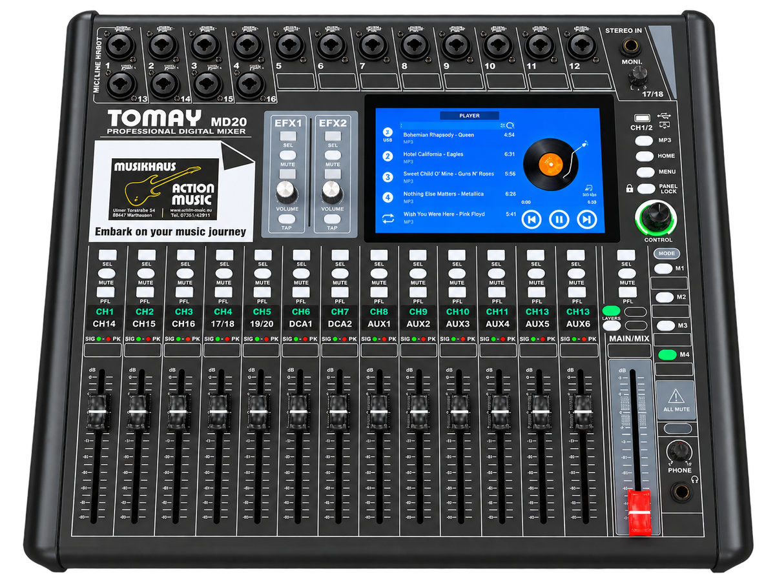Tap the number 4 icon next to Nothing Else Matters
The width and height of the screenshot is (775, 581).
[x=387, y=197]
